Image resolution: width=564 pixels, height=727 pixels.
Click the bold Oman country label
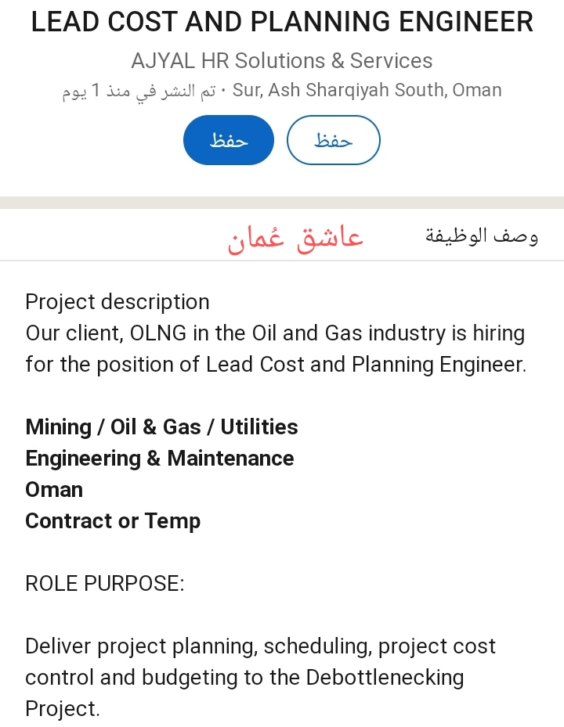(x=54, y=490)
